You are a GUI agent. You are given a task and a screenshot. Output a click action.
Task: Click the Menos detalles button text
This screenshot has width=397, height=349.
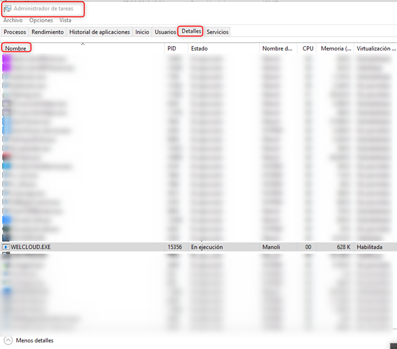pyautogui.click(x=34, y=340)
